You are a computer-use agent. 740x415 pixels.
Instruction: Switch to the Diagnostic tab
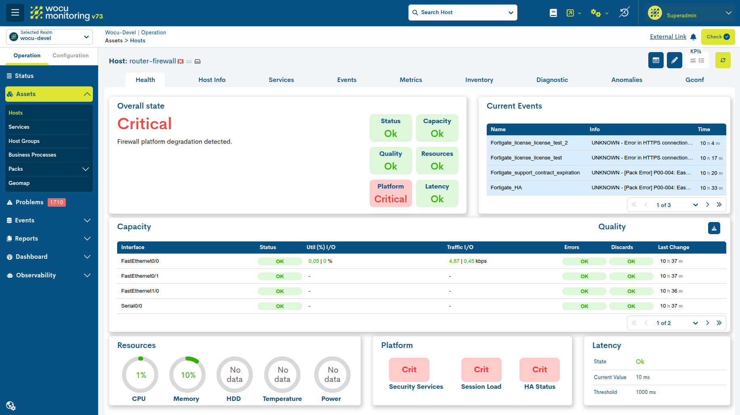point(552,80)
